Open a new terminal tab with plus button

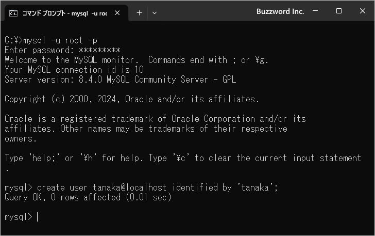click(139, 13)
